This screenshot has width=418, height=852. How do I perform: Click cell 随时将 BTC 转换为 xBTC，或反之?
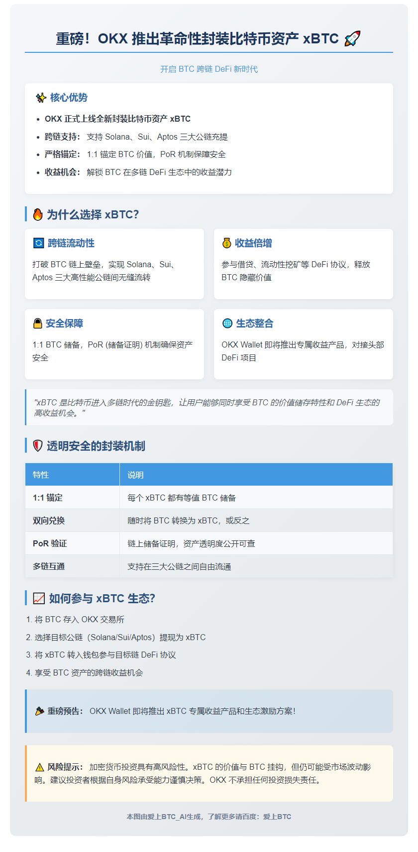coord(256,520)
